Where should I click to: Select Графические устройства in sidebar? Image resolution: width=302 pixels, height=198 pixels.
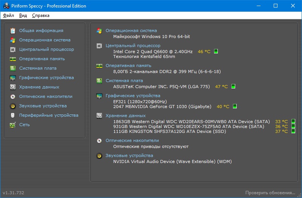point(46,78)
